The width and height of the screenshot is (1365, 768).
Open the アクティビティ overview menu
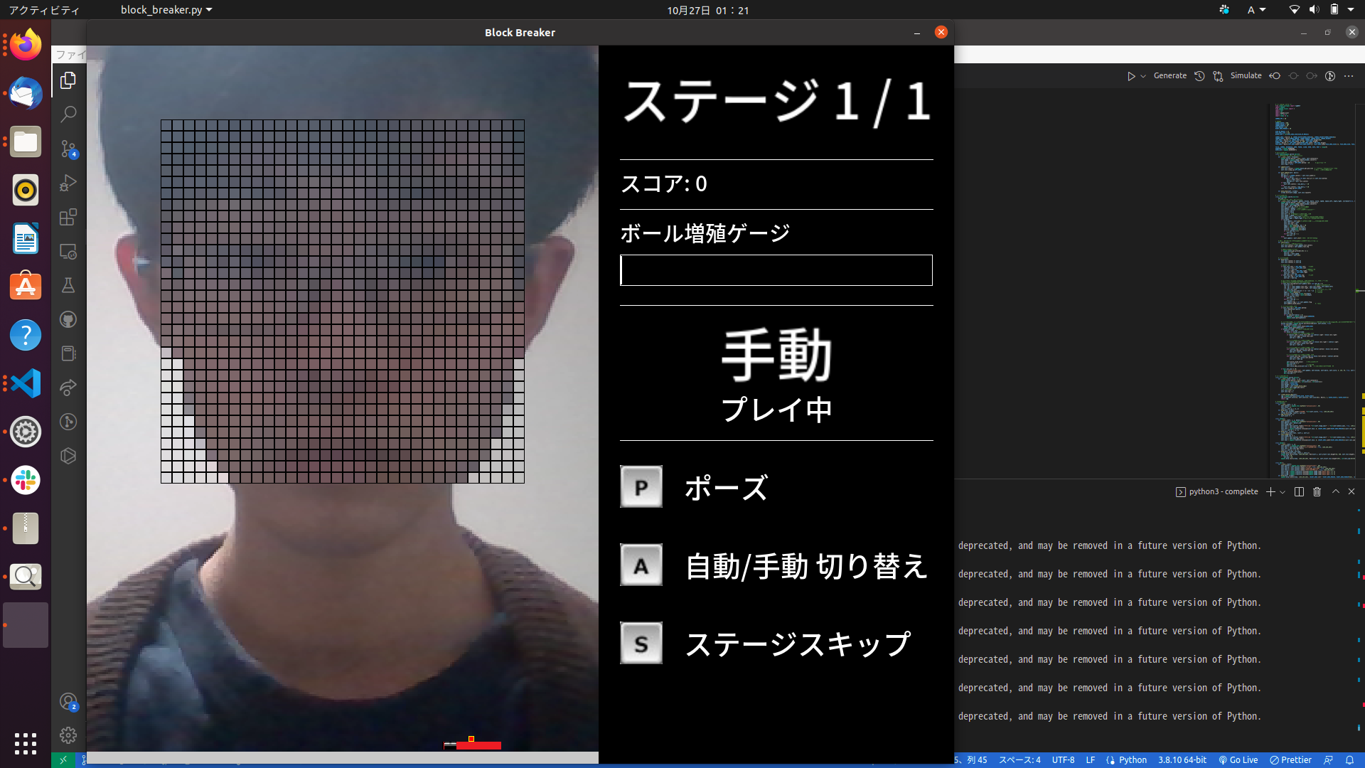coord(44,10)
